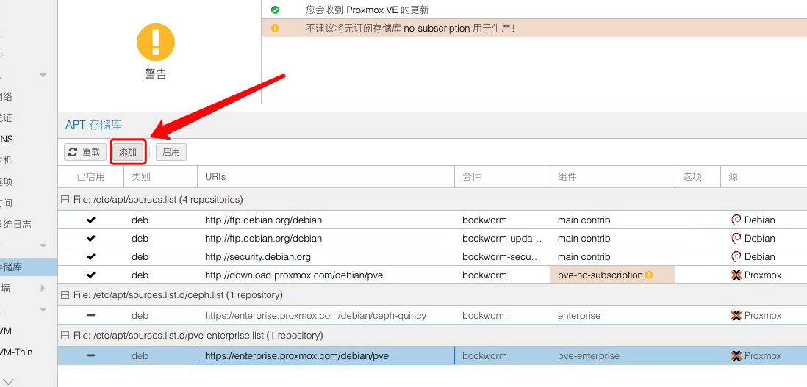Image resolution: width=807 pixels, height=387 pixels.
Task: Select the 存储库 sidebar menu item
Action: (29, 267)
